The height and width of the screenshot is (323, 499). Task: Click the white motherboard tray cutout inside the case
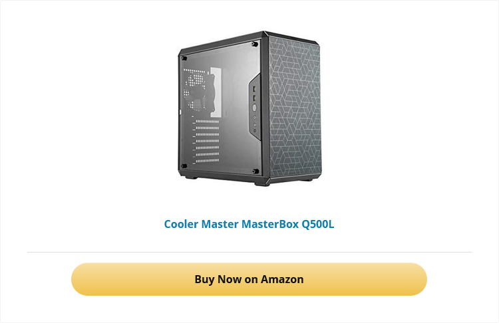coord(216,92)
